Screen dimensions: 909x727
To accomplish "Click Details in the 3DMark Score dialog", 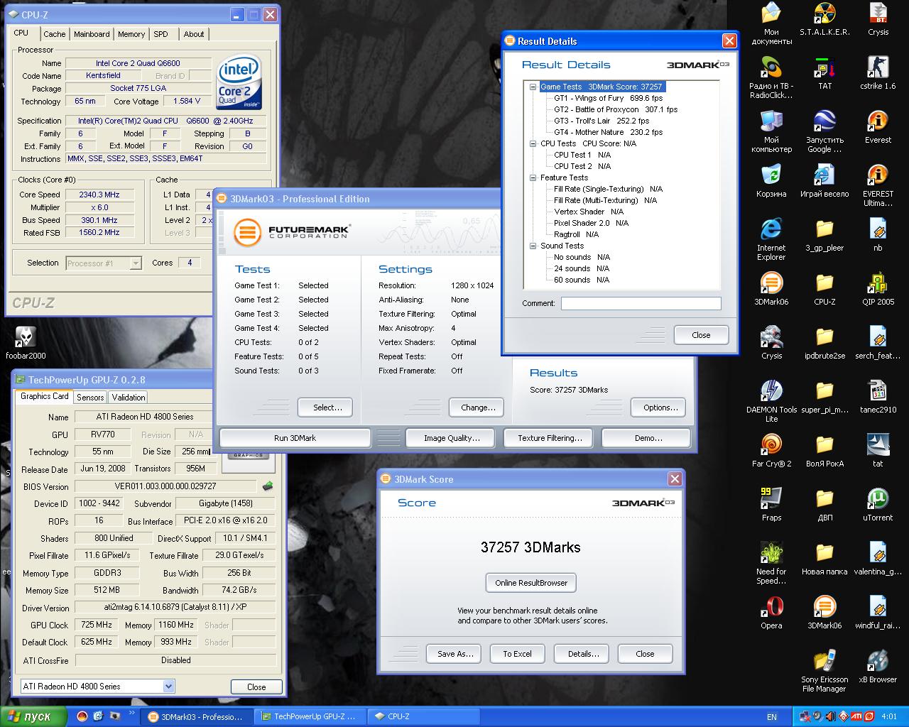I will coord(583,654).
